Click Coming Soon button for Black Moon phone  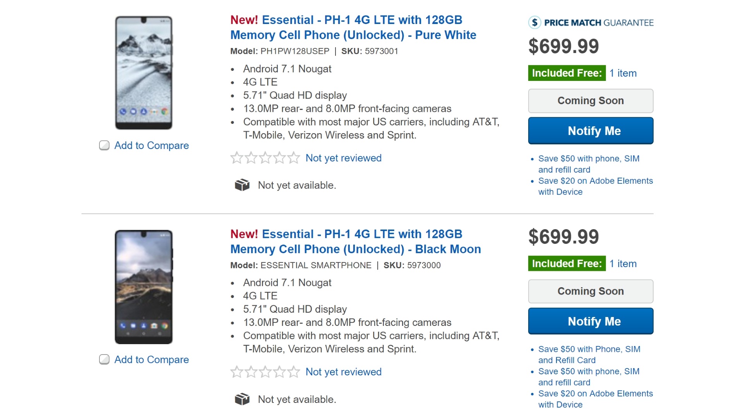pos(591,291)
